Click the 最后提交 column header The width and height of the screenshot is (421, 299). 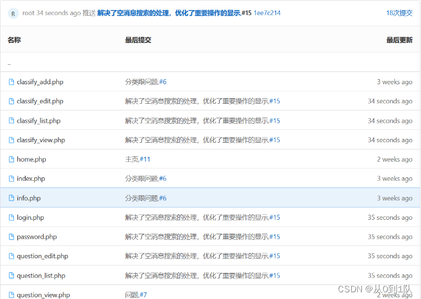[x=138, y=40]
